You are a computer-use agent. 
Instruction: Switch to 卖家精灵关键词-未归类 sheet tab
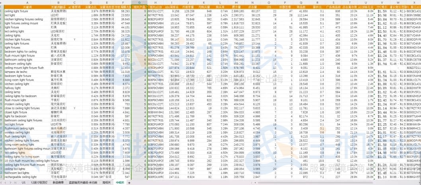pyautogui.click(x=83, y=183)
